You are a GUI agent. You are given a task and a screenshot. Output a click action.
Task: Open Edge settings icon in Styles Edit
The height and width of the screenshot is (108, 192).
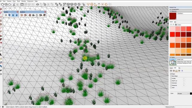[x=171, y=71]
